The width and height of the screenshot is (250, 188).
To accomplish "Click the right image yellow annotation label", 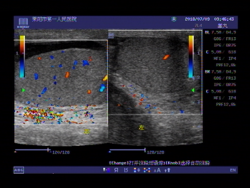I will pos(142,128).
